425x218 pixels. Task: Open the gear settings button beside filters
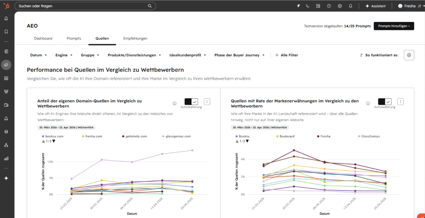[409, 55]
